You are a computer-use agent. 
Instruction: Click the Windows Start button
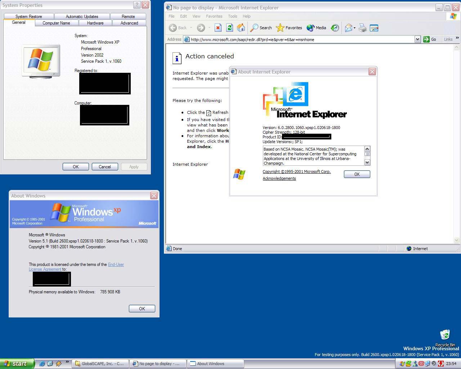click(x=17, y=364)
